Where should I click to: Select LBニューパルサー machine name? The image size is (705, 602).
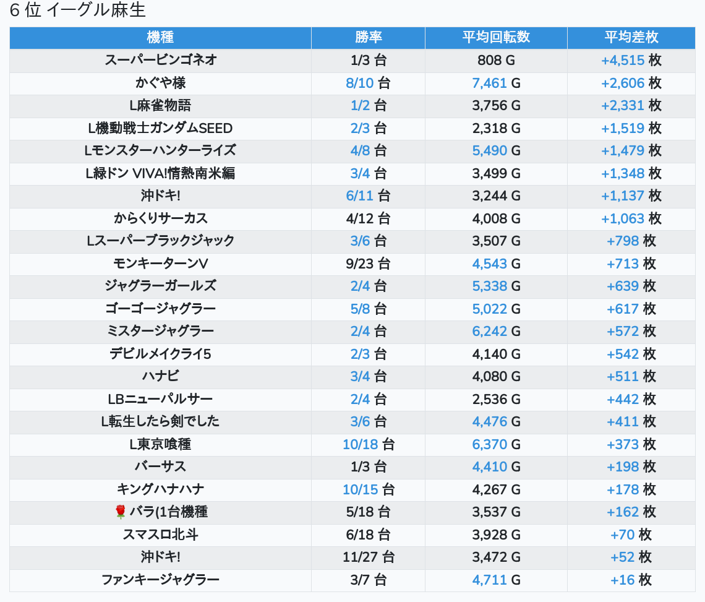pos(161,399)
